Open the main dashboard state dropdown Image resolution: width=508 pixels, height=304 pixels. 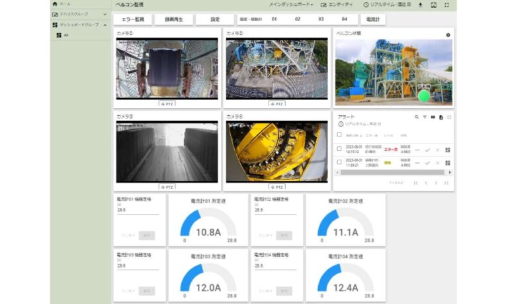point(291,5)
